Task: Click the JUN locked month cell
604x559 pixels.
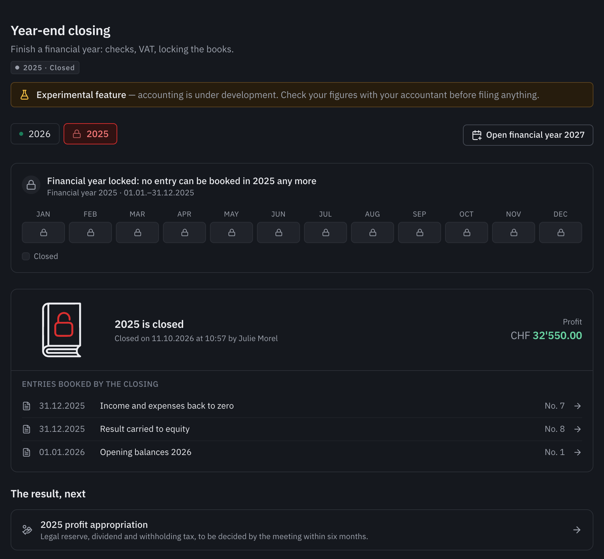Action: point(278,232)
